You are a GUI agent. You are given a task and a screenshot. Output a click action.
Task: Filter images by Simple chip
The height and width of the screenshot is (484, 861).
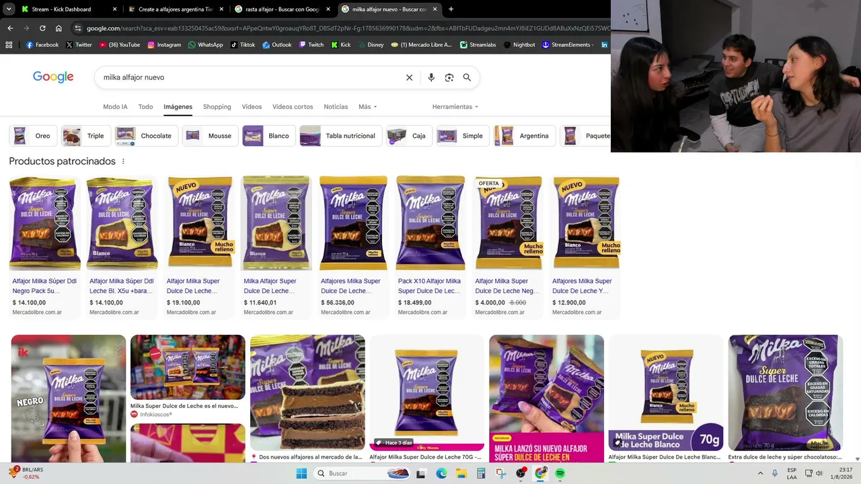click(x=462, y=136)
